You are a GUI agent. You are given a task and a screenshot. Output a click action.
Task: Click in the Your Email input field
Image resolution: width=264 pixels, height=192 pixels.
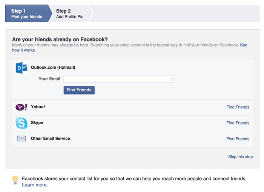pyautogui.click(x=118, y=79)
